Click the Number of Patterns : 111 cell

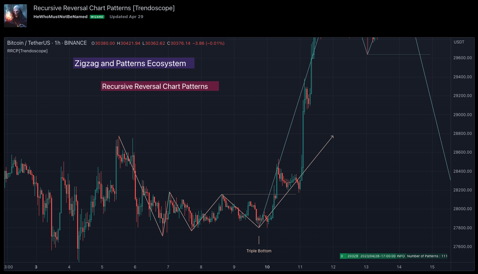[427, 256]
